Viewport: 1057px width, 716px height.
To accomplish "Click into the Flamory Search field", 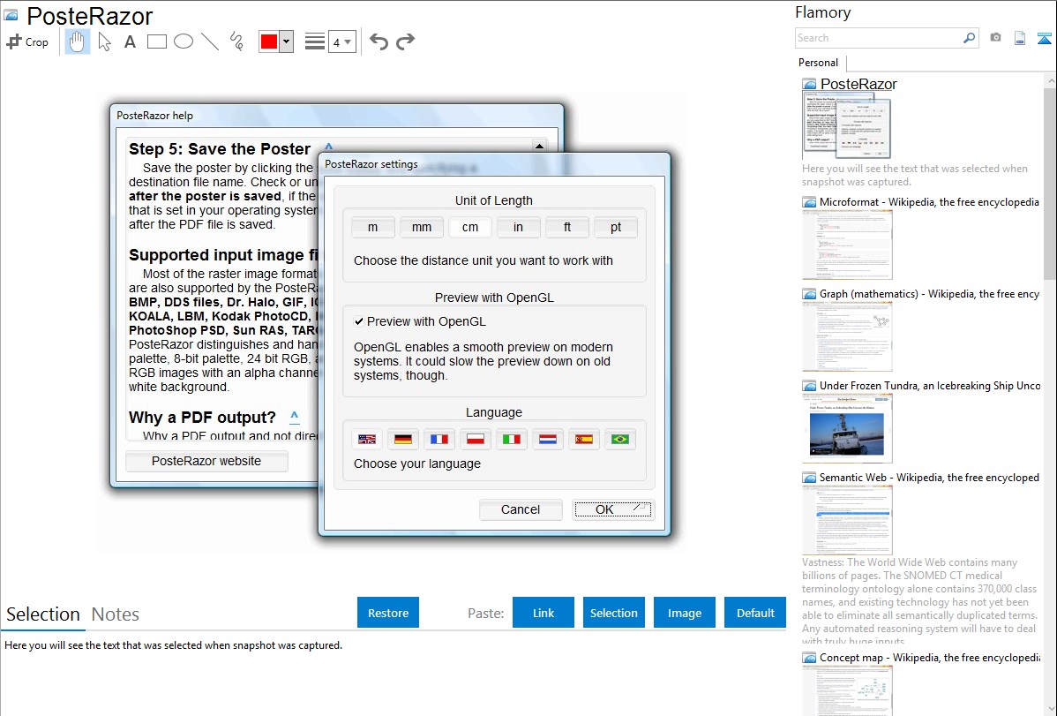I will 880,38.
